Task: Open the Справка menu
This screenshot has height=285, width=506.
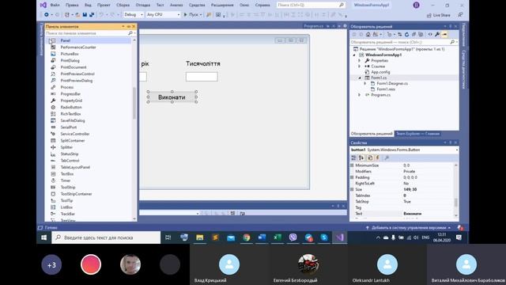Action: tap(262, 6)
